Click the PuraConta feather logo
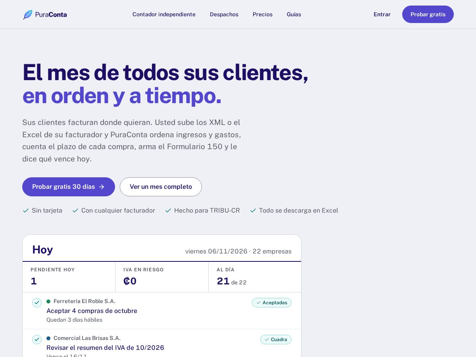 (x=28, y=15)
